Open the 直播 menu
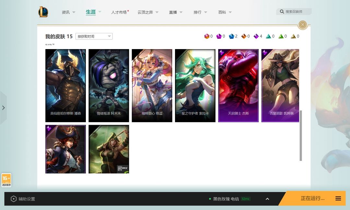The height and width of the screenshot is (210, 350). 173,12
